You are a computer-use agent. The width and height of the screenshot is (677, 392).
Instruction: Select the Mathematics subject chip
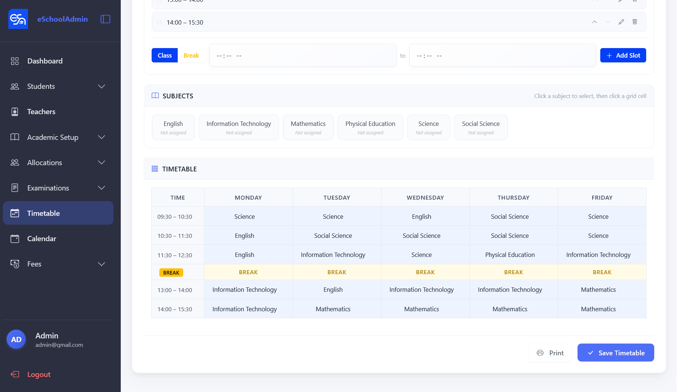click(308, 127)
